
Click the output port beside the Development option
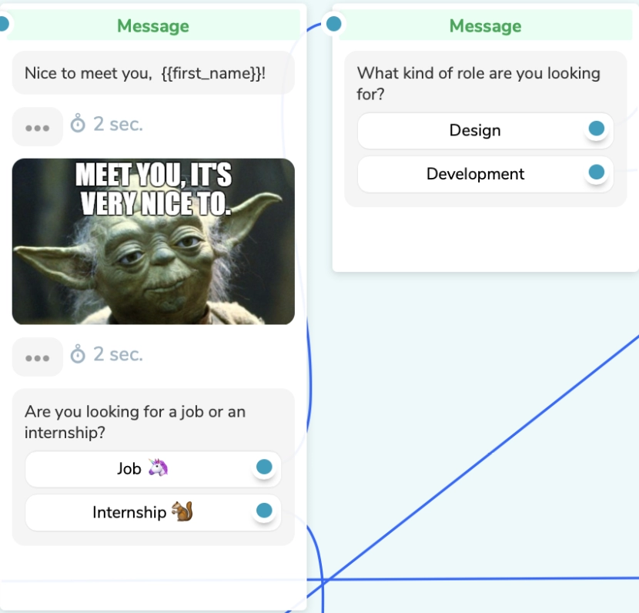(x=596, y=173)
